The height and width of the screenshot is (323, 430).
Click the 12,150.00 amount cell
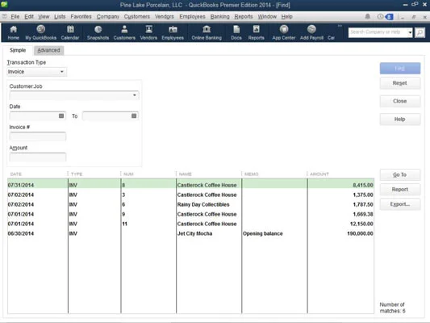[340, 224]
